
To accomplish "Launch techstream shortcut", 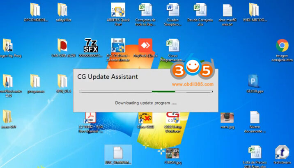I will tap(282, 152).
